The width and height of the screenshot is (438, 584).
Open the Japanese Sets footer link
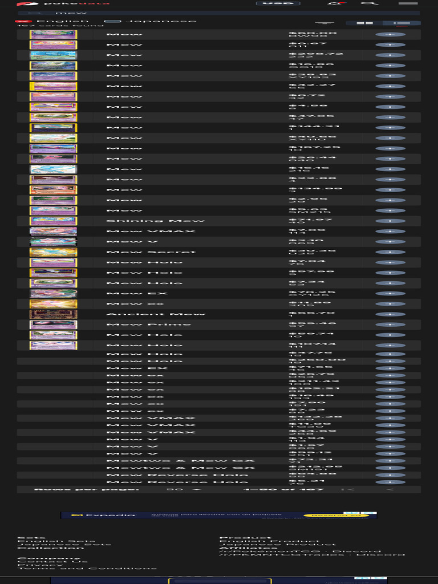(x=64, y=545)
